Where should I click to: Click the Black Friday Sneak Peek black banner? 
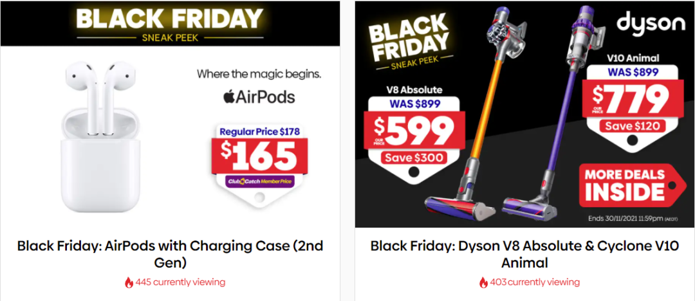(x=170, y=24)
